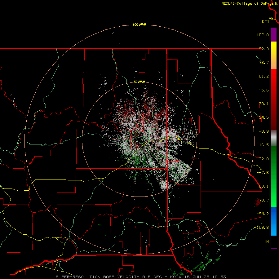Click the VEL legend title
Screen dimensions: 279x279
272,19
